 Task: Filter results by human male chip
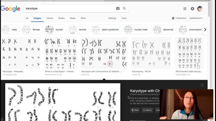tap(137, 30)
